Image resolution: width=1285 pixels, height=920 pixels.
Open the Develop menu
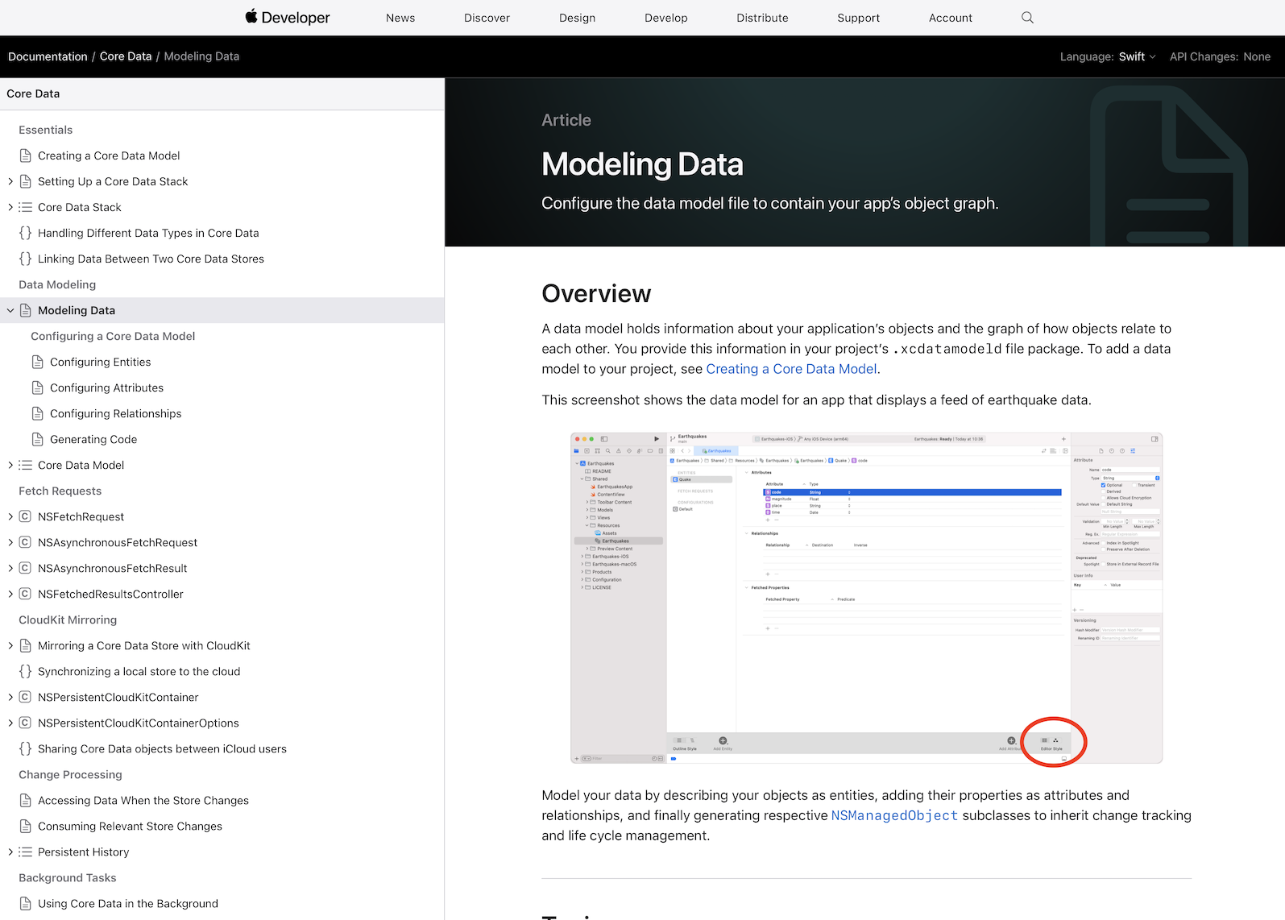pyautogui.click(x=666, y=18)
